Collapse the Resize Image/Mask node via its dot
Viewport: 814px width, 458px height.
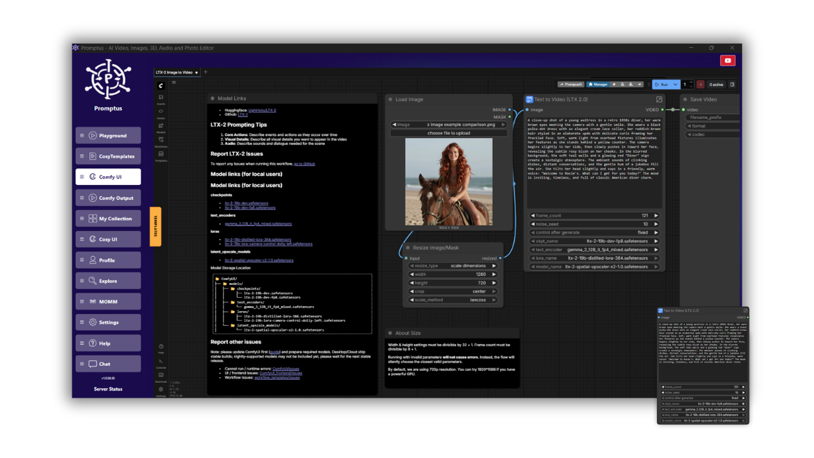coord(408,247)
